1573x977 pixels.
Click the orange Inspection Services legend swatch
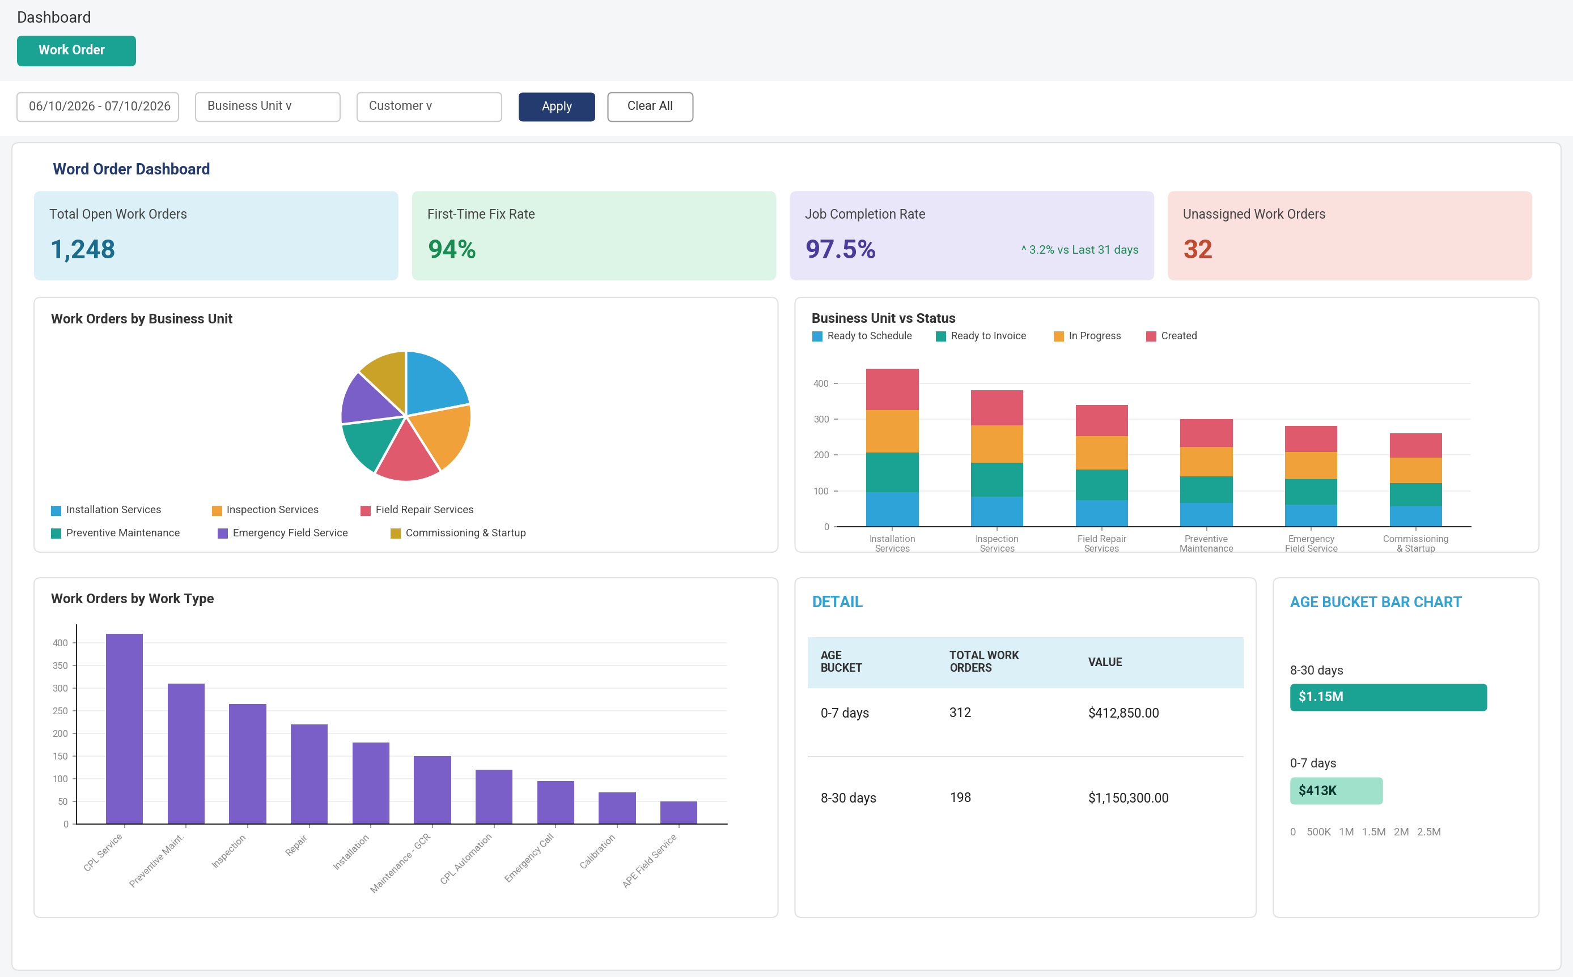coord(217,510)
